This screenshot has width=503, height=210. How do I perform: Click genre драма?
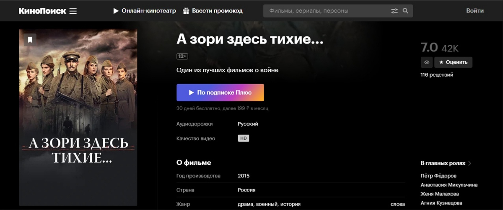pyautogui.click(x=245, y=205)
